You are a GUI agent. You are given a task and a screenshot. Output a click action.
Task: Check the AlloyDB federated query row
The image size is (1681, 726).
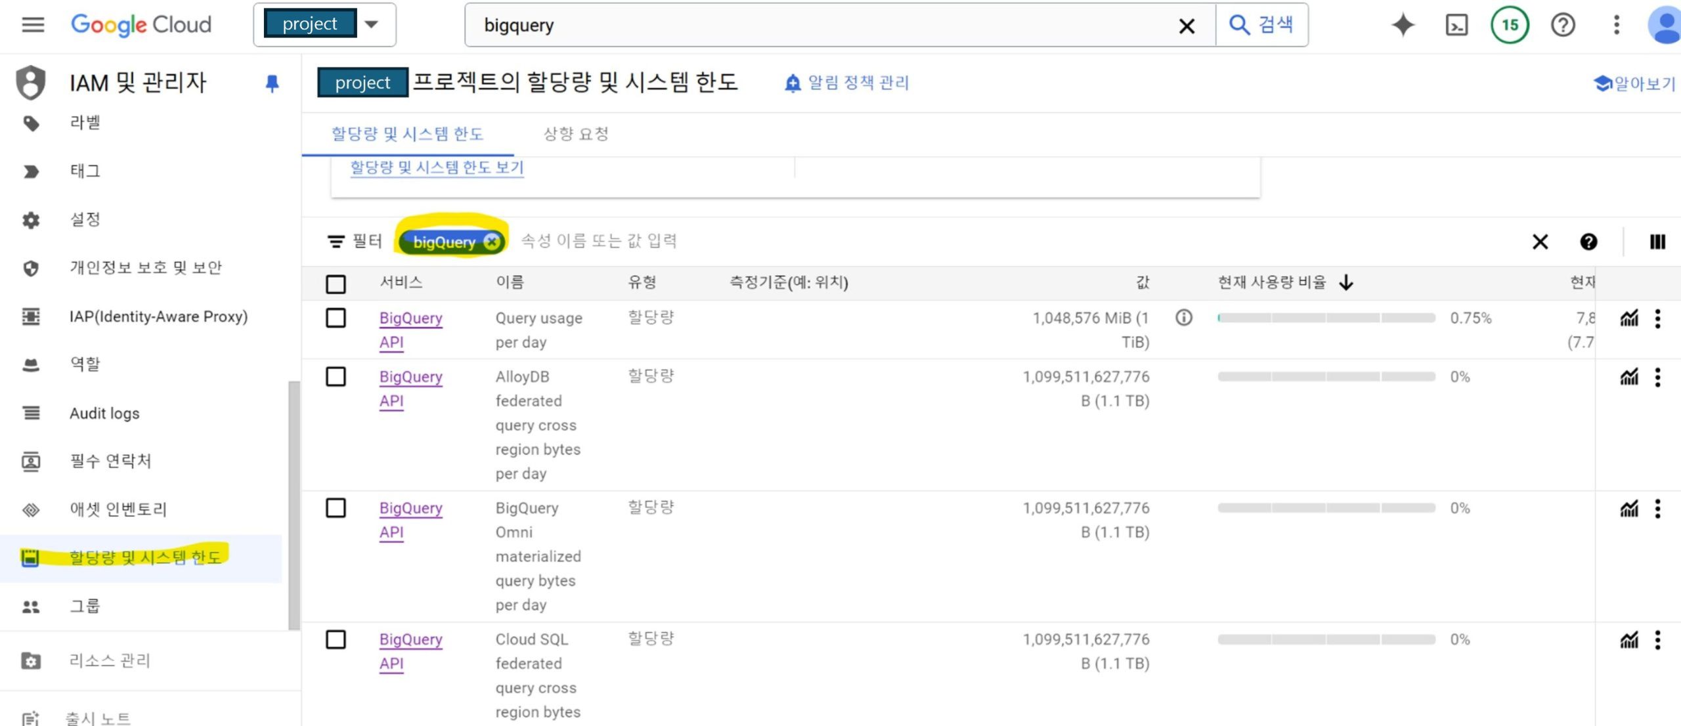pos(336,377)
